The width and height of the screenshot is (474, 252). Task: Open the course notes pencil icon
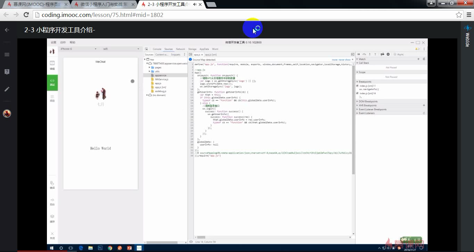[x=7, y=89]
